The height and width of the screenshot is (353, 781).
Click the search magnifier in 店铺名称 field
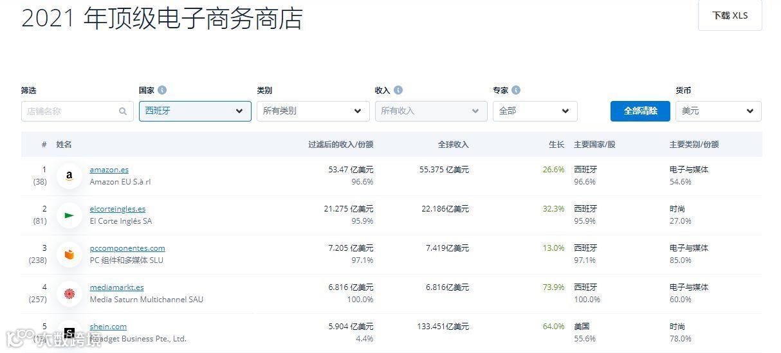123,111
